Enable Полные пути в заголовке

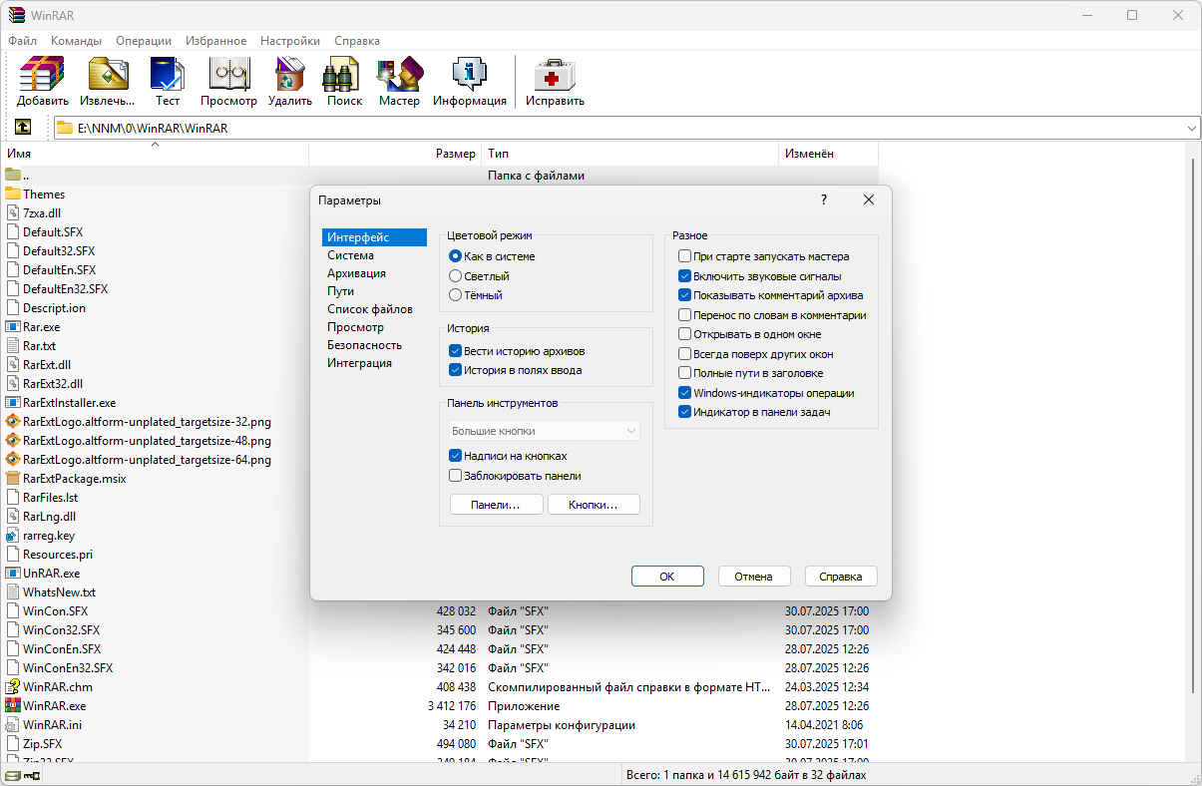(685, 373)
